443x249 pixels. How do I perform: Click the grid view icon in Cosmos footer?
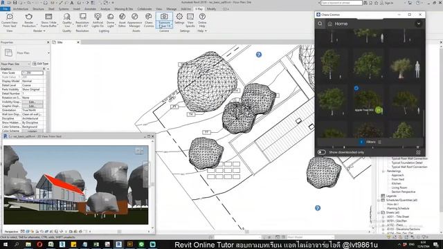point(418,152)
